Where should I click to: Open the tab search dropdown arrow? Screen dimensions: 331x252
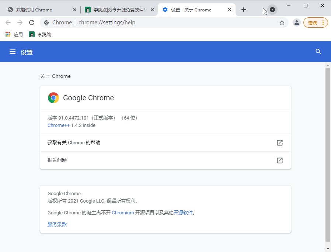coord(272,10)
